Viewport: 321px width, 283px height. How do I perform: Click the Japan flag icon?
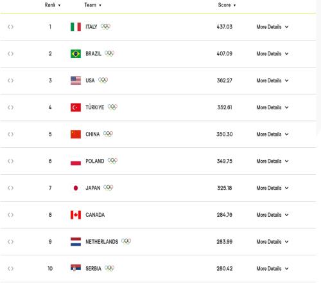coord(76,188)
